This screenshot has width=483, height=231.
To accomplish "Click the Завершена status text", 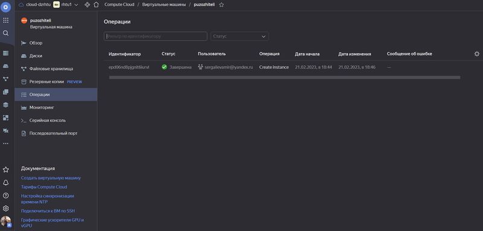I will pos(180,67).
